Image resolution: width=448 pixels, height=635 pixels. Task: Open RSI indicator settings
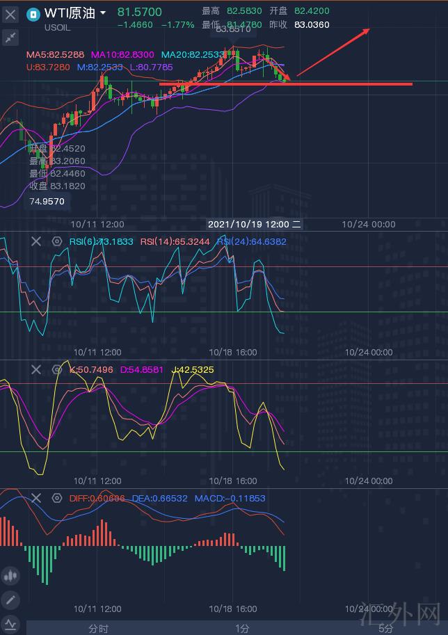[57, 241]
